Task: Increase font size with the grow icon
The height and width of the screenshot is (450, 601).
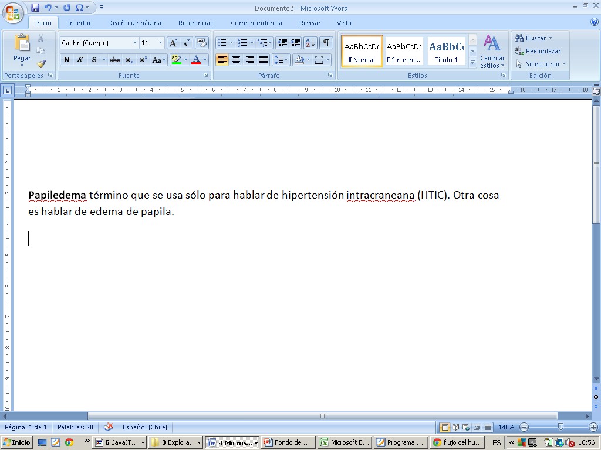Action: coord(173,43)
